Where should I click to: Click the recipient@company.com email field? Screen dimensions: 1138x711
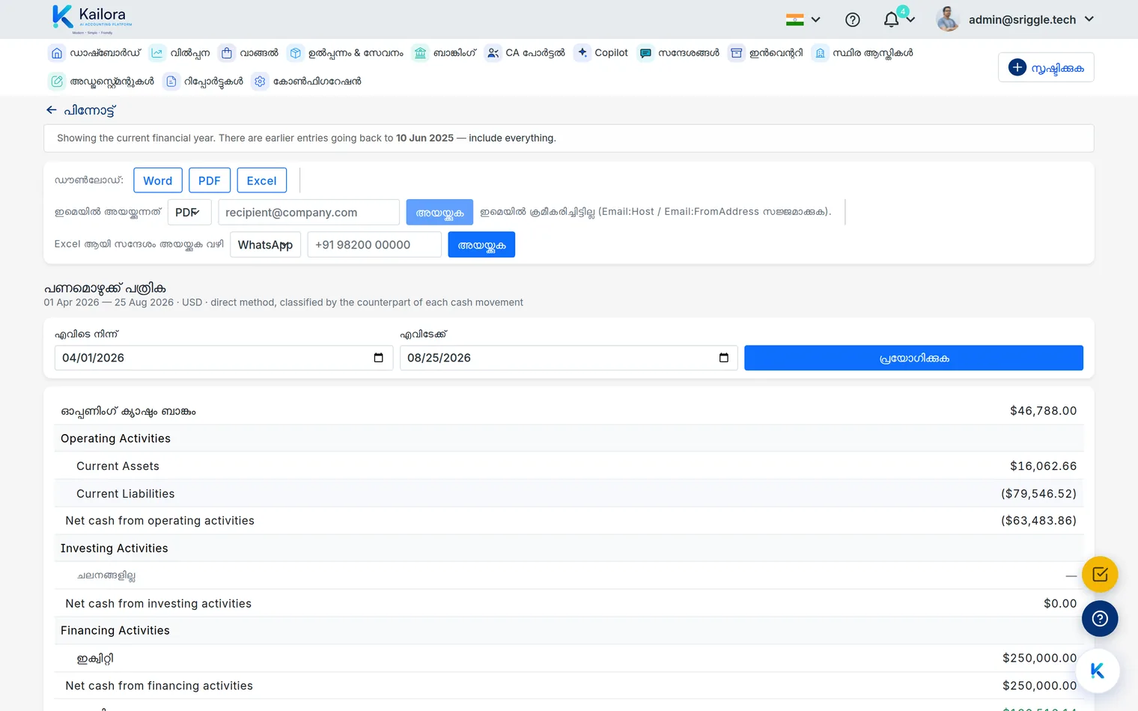309,213
